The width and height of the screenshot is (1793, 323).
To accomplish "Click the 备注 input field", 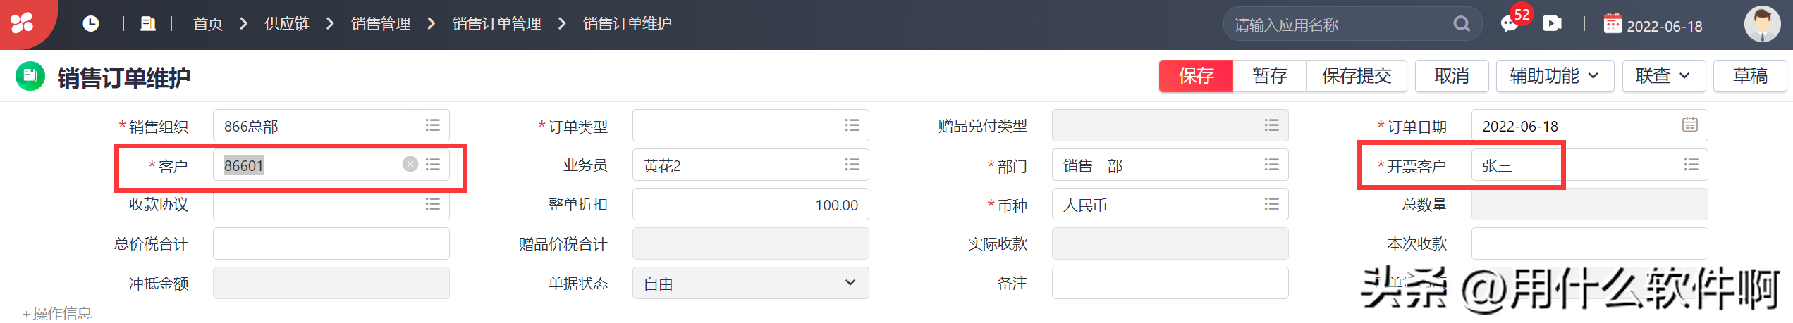I will 1169,283.
